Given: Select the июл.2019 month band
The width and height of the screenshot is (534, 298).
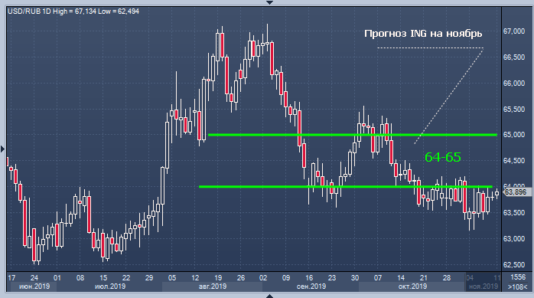Looking at the screenshot, I should coord(109,287).
